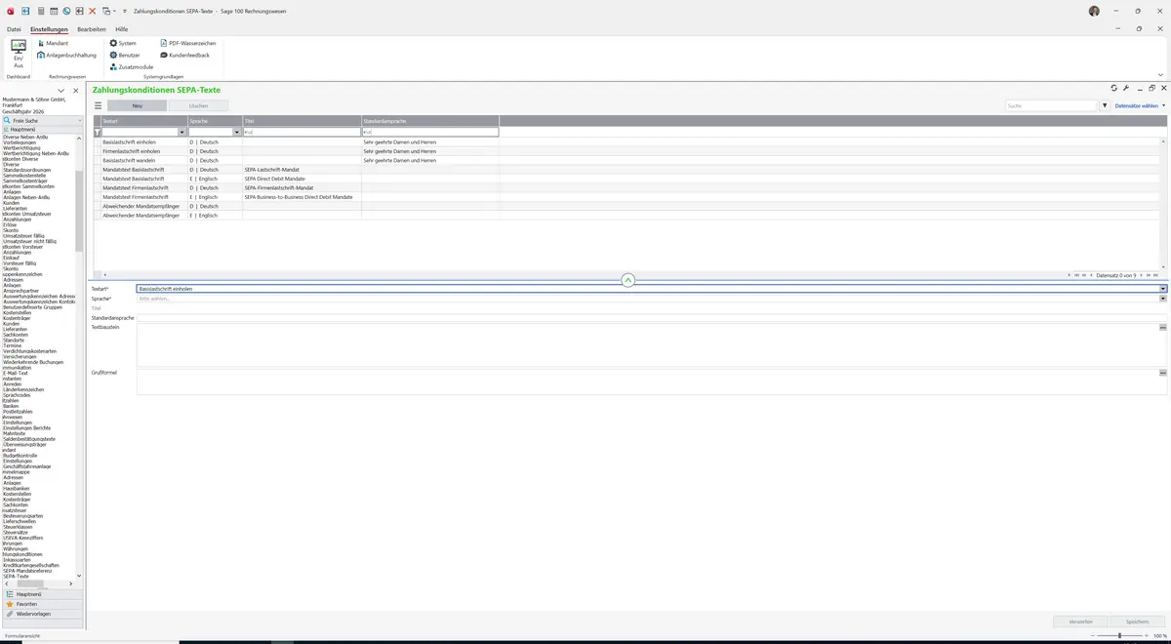The image size is (1171, 644).
Task: Expand the Sprache field dropdown in the form
Action: coord(1163,299)
